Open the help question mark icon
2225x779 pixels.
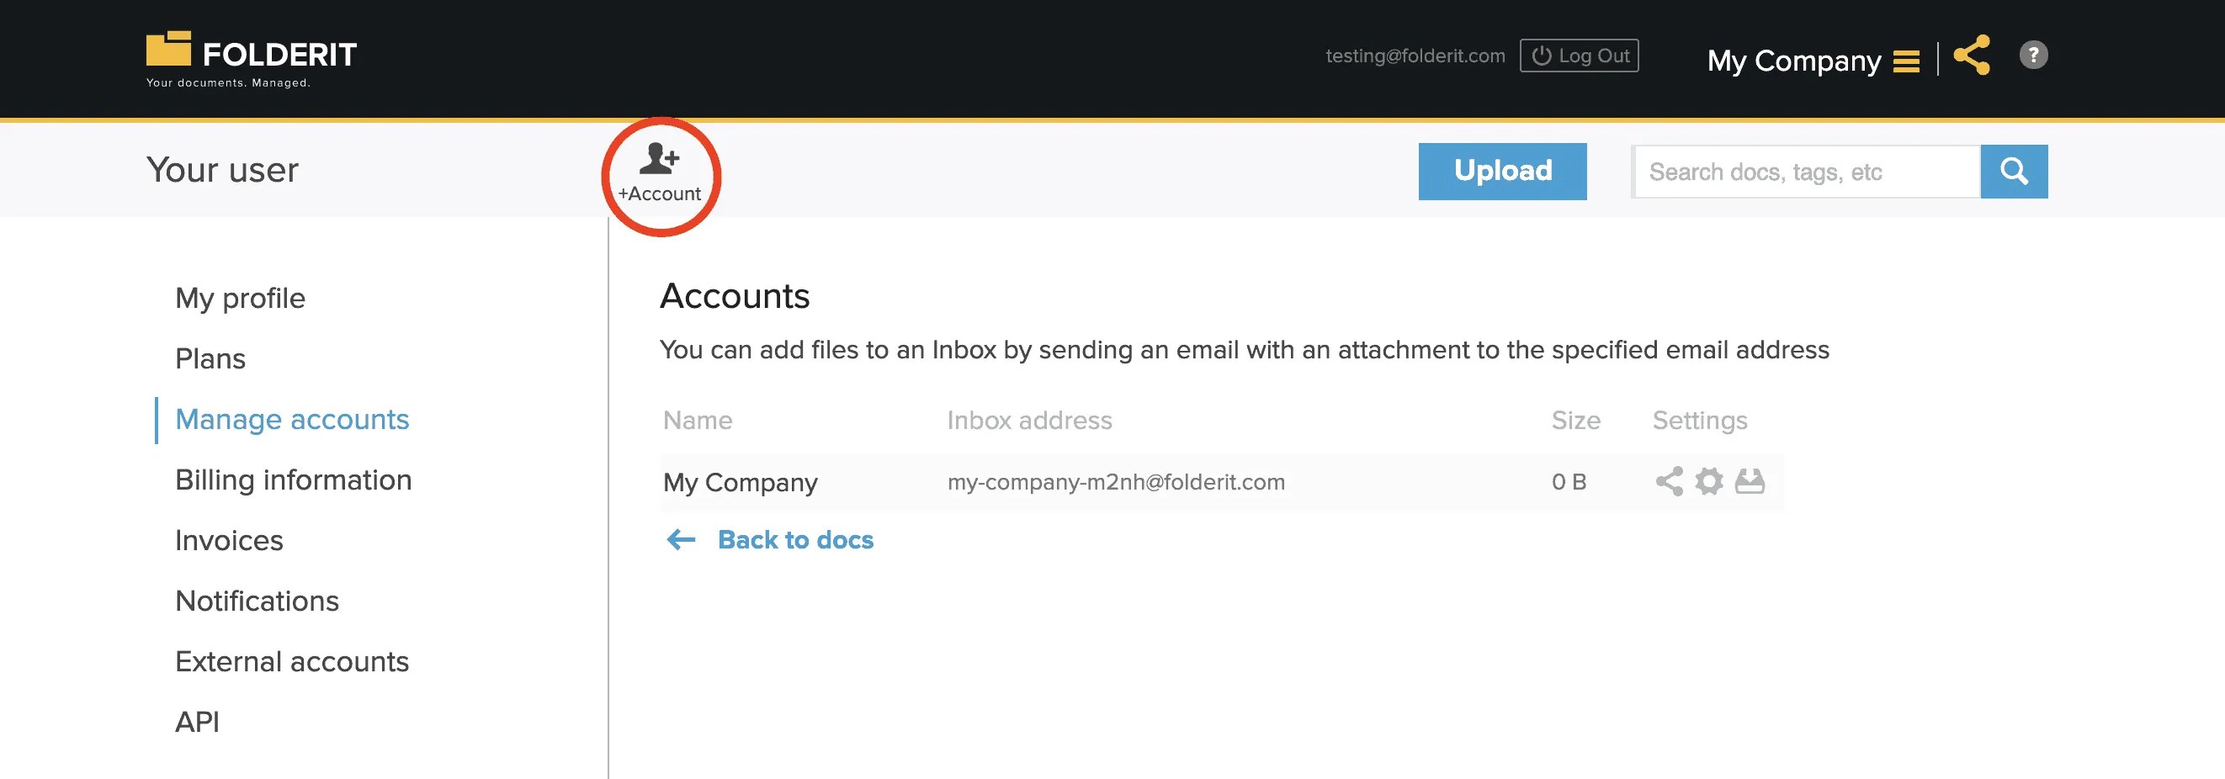[x=2033, y=55]
